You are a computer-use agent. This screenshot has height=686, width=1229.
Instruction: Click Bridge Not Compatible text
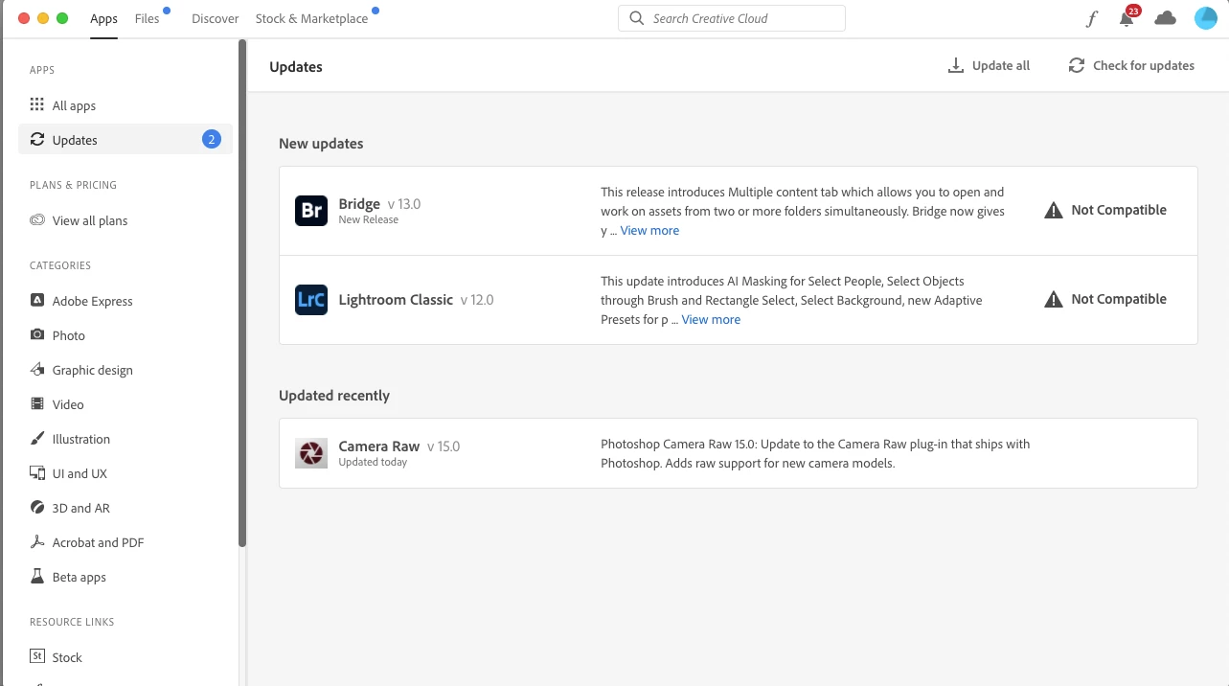point(1119,210)
